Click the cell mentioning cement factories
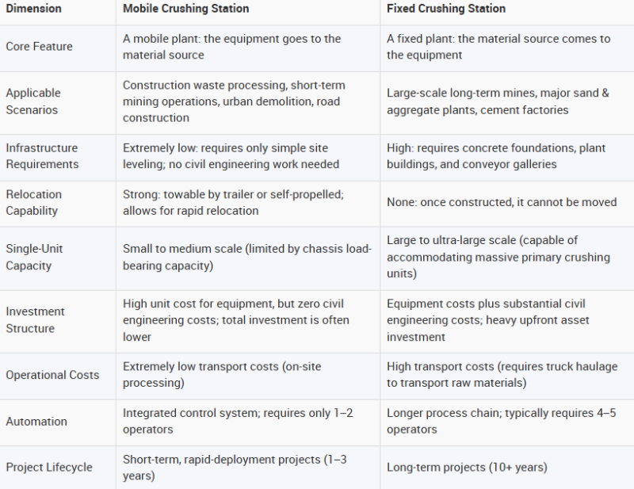Screen dimensions: 634x489 pos(507,103)
